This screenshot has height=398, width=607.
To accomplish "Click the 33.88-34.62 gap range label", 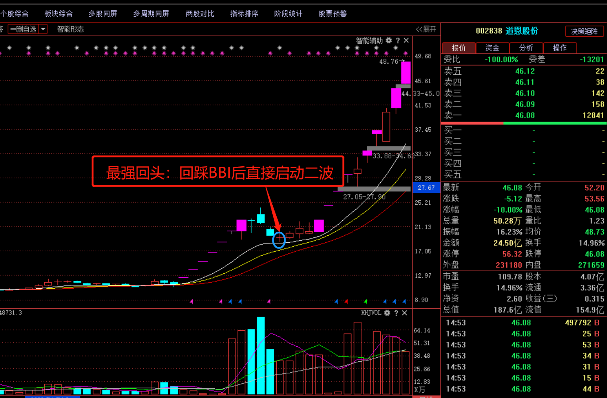I will coord(393,156).
